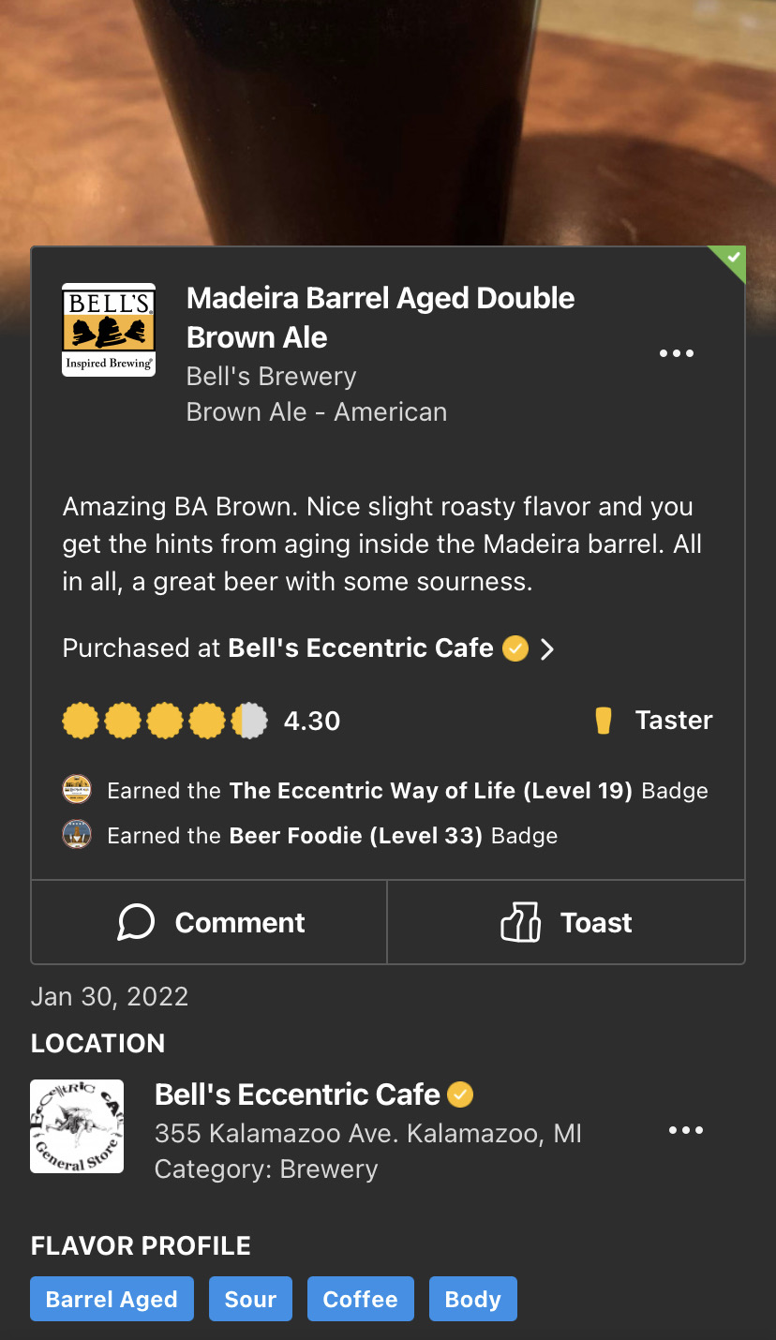Tap the verified badge beside purchased venue
This screenshot has height=1340, width=776.
pyautogui.click(x=515, y=648)
